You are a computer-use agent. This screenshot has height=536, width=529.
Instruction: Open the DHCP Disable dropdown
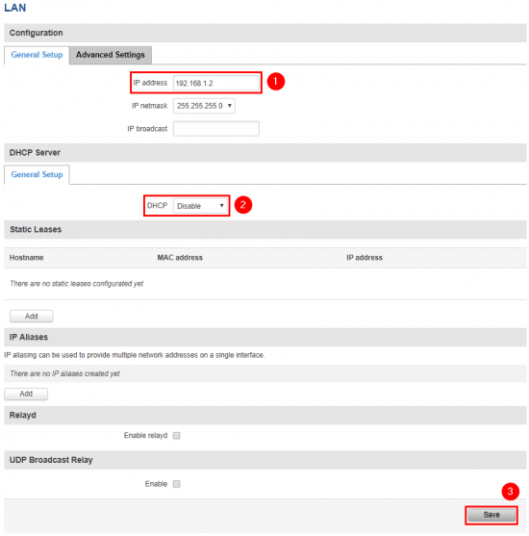(x=200, y=206)
